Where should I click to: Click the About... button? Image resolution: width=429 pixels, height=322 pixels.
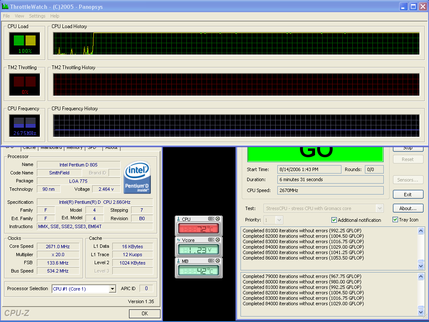(x=408, y=208)
